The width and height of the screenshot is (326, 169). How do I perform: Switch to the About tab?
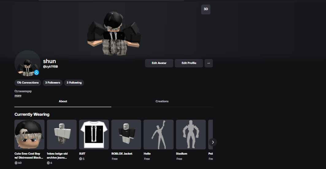[63, 101]
